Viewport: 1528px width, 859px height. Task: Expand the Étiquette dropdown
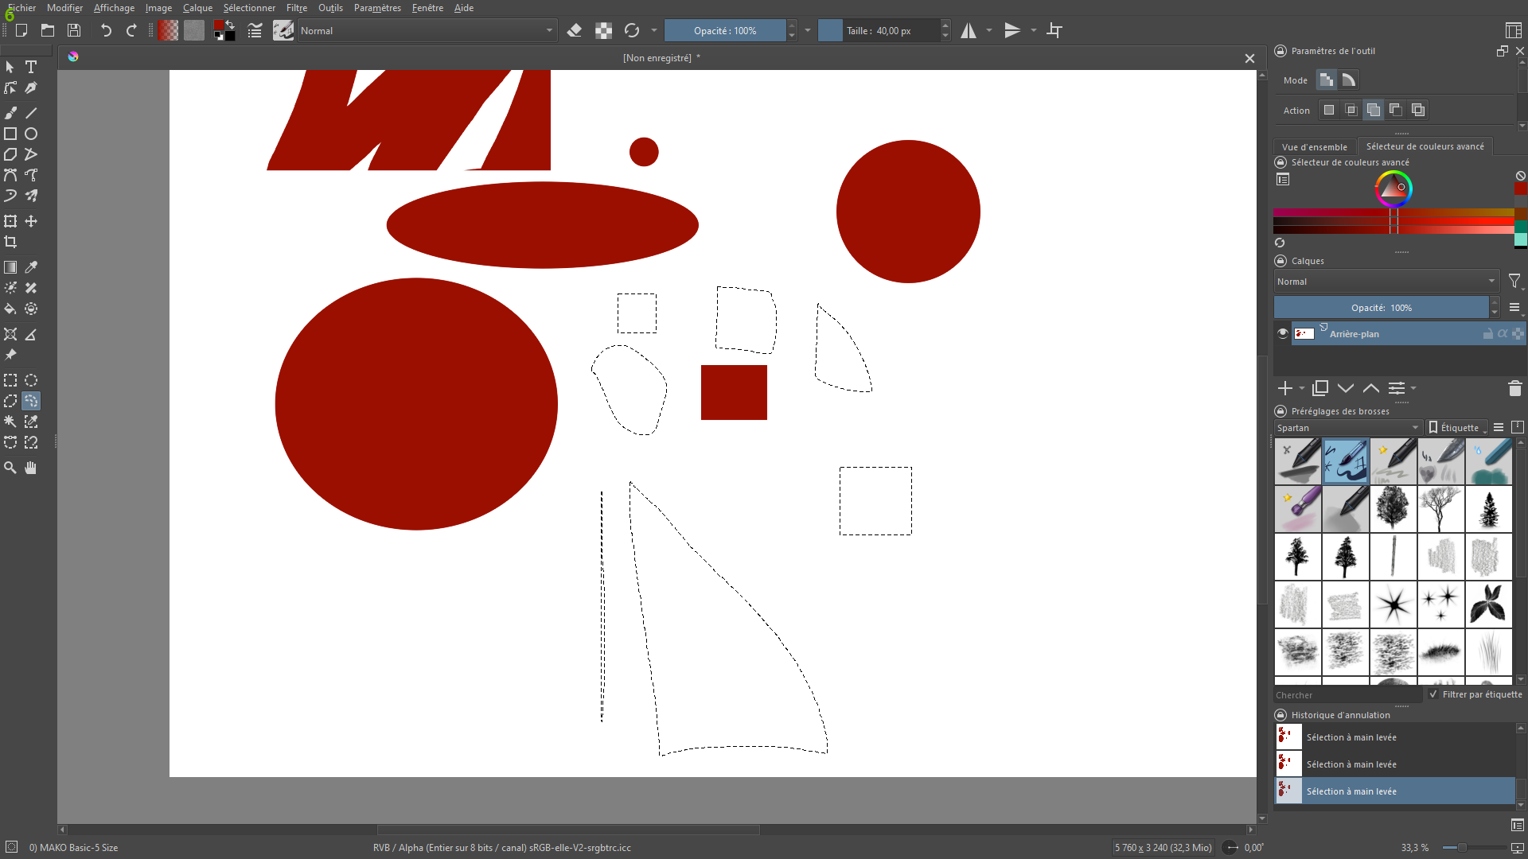pyautogui.click(x=1456, y=427)
